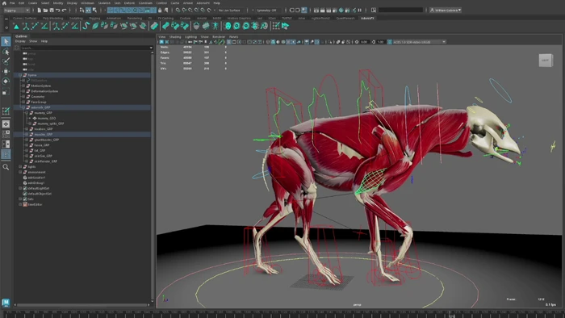Select the arrow Select tool in toolbox

[6, 41]
